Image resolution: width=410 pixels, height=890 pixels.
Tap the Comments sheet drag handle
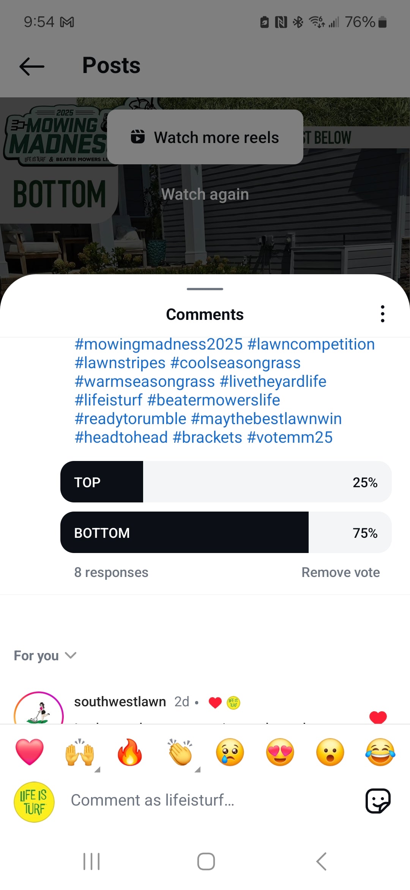[205, 289]
